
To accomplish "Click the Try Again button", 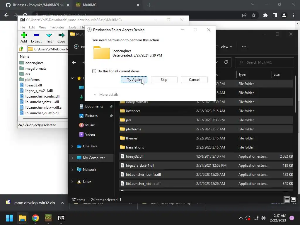I will point(134,80).
